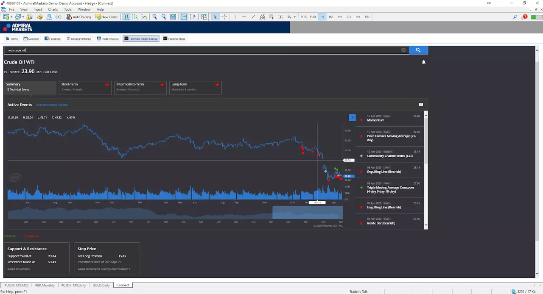543x294 pixels.
Task: Select the Momentum event row
Action: (389, 118)
